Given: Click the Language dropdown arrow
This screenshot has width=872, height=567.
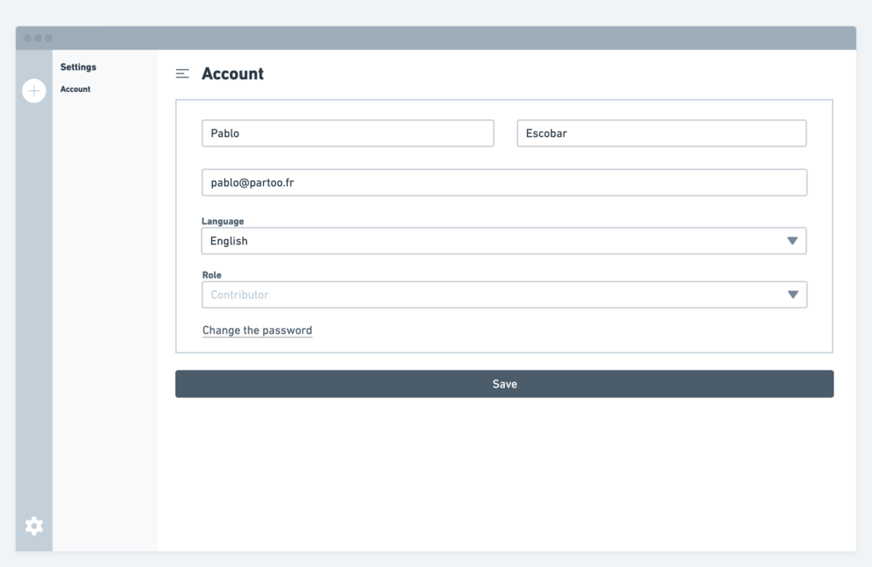Looking at the screenshot, I should (x=792, y=241).
